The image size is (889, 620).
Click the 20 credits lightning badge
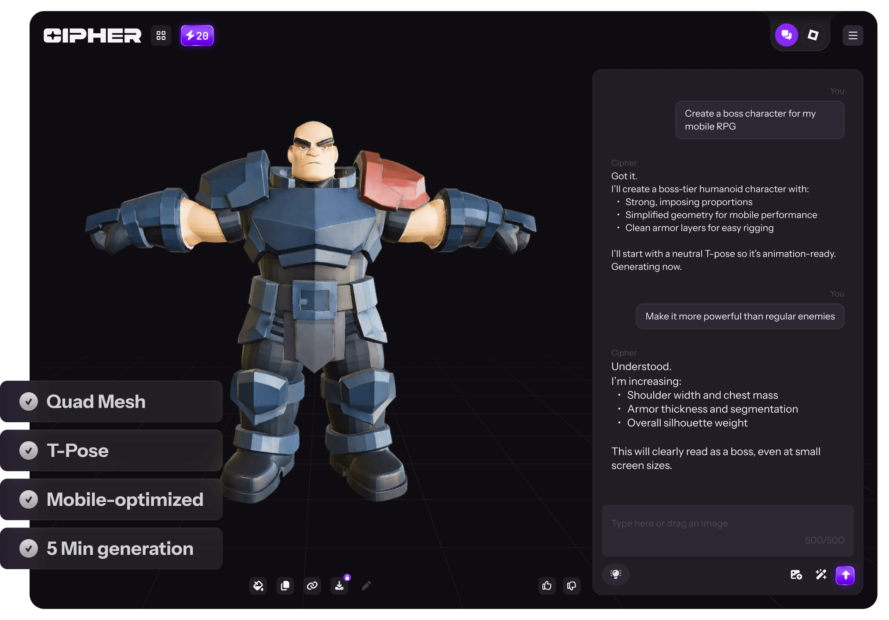tap(197, 36)
